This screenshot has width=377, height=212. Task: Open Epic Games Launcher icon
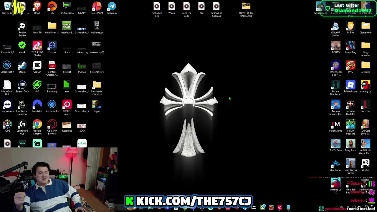(x=22, y=107)
